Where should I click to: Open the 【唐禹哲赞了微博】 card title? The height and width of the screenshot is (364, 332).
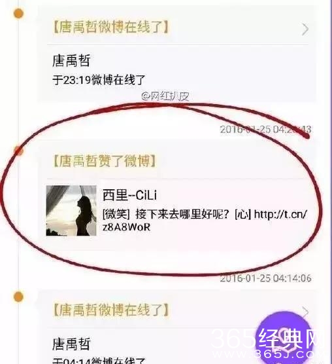(105, 160)
